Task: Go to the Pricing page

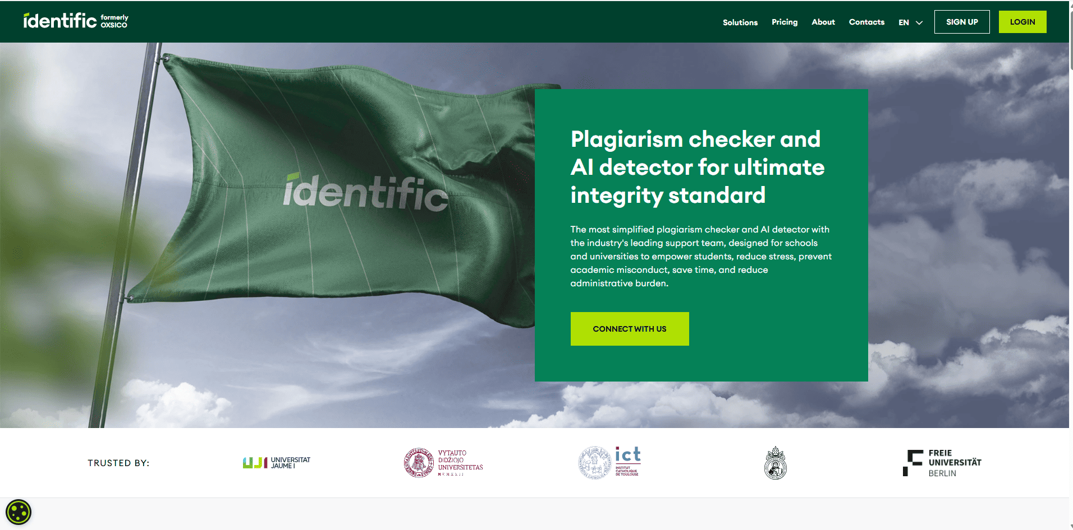Action: [x=784, y=22]
